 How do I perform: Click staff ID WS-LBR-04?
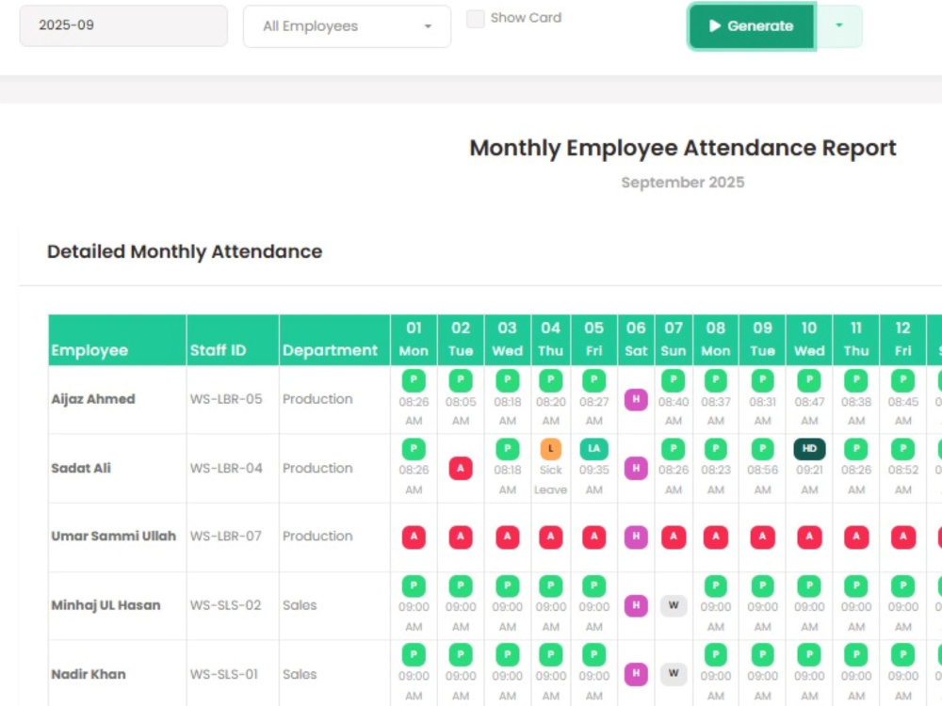pyautogui.click(x=226, y=468)
